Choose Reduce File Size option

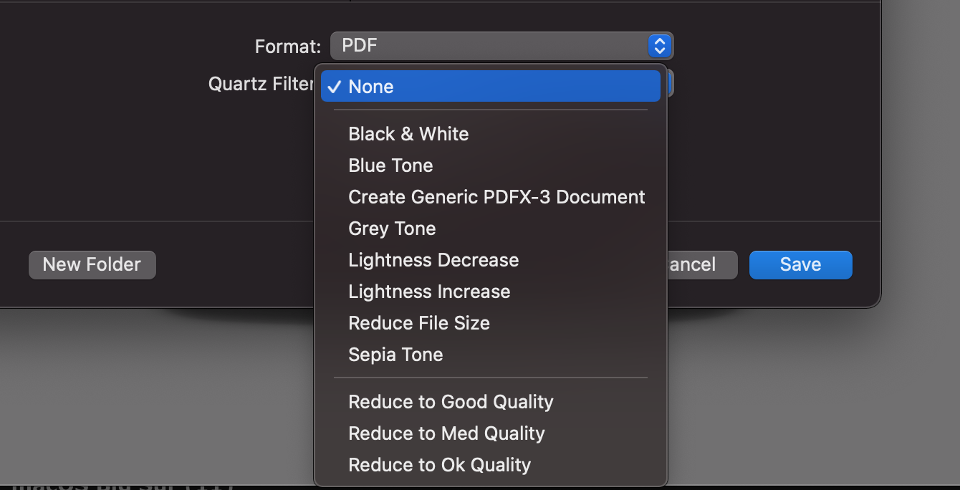tap(419, 323)
